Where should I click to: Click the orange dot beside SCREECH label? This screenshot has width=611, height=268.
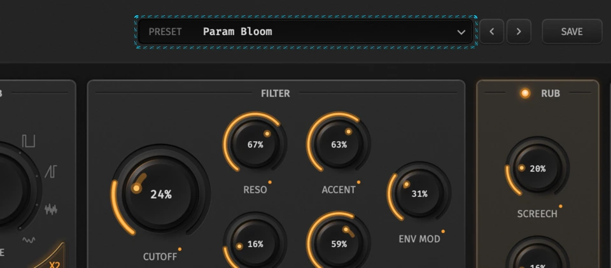[560, 206]
